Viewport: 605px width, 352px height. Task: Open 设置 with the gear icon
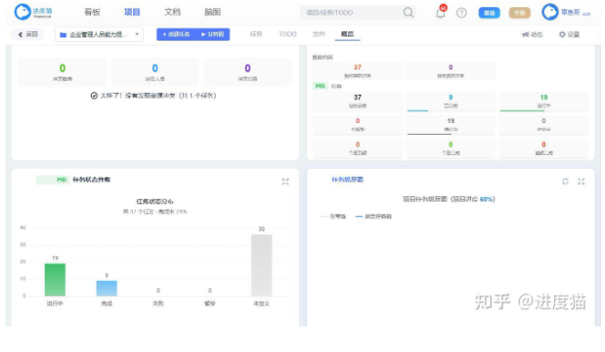[569, 35]
